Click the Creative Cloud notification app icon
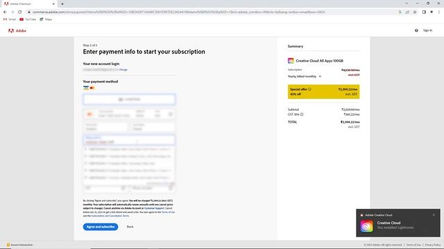This screenshot has height=249, width=444. click(367, 226)
